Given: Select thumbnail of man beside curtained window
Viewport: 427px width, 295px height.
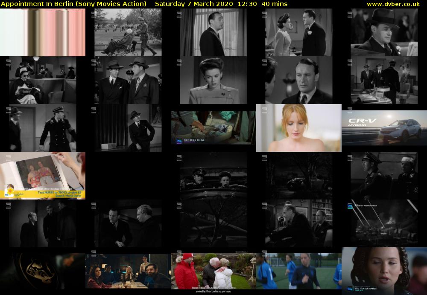Looking at the screenshot, I should (x=213, y=32).
